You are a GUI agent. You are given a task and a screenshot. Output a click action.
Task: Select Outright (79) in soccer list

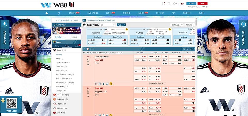tap(60, 90)
